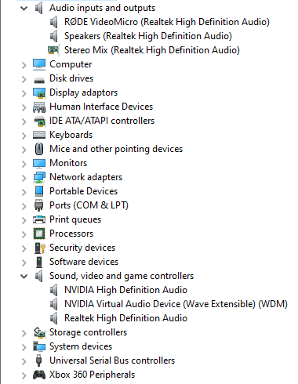Click the Speakers device speaker icon
298x384 pixels.
point(54,36)
